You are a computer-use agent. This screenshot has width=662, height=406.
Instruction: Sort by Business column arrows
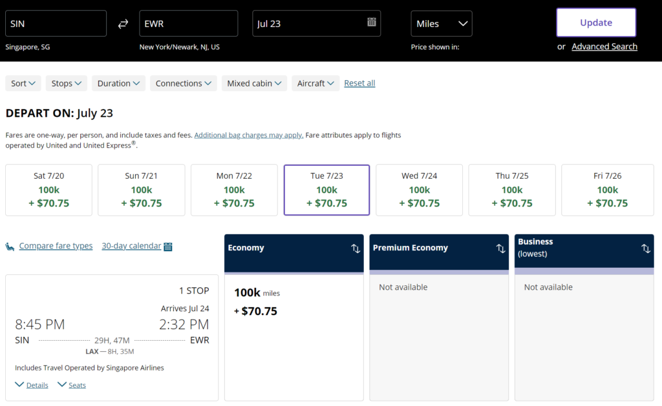[x=645, y=249]
